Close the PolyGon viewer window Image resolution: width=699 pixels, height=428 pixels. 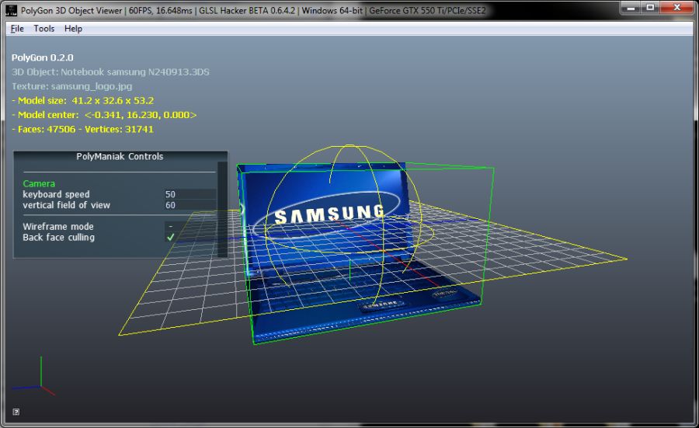tap(676, 8)
